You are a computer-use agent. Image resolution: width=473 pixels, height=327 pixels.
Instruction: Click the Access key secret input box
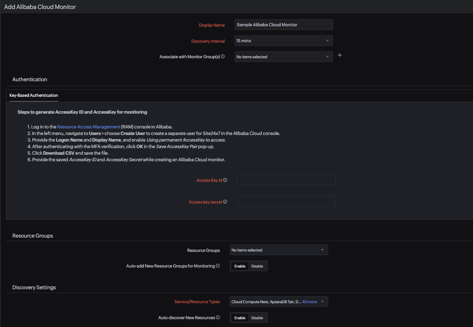(286, 201)
